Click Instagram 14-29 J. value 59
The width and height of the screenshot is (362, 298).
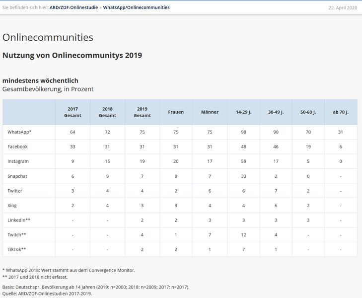243,161
